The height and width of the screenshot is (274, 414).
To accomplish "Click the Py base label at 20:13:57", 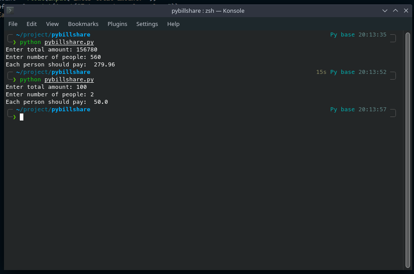I will (x=343, y=110).
